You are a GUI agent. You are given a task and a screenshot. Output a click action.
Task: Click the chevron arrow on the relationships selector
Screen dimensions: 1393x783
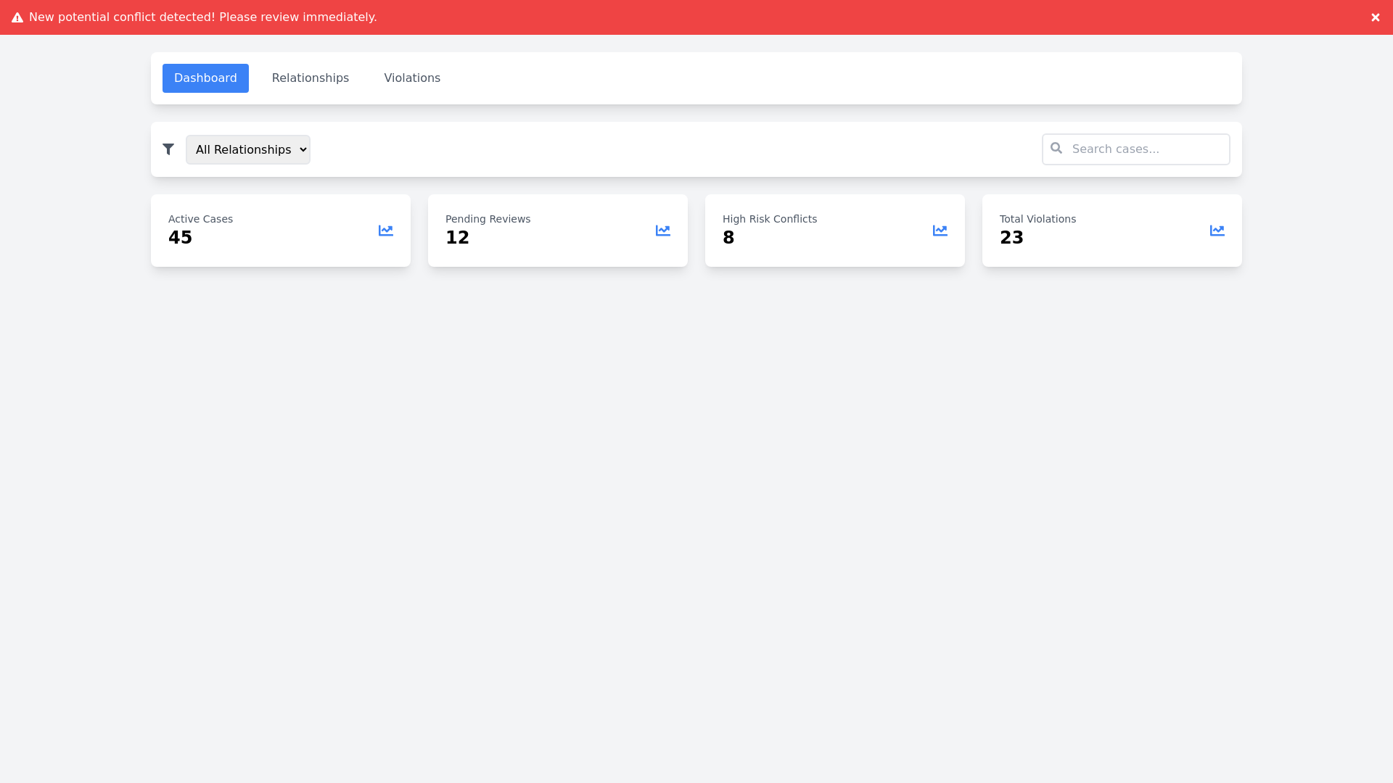click(303, 149)
